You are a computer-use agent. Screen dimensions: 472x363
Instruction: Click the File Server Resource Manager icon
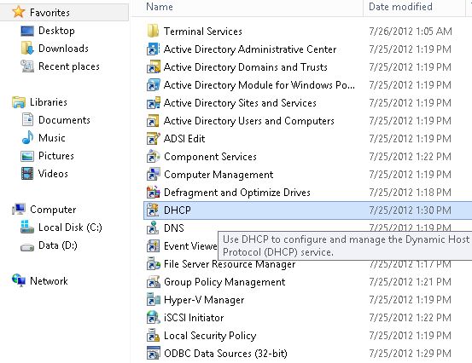pyautogui.click(x=154, y=264)
